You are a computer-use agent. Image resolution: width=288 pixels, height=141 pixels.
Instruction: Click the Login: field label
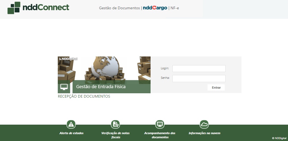pos(165,68)
